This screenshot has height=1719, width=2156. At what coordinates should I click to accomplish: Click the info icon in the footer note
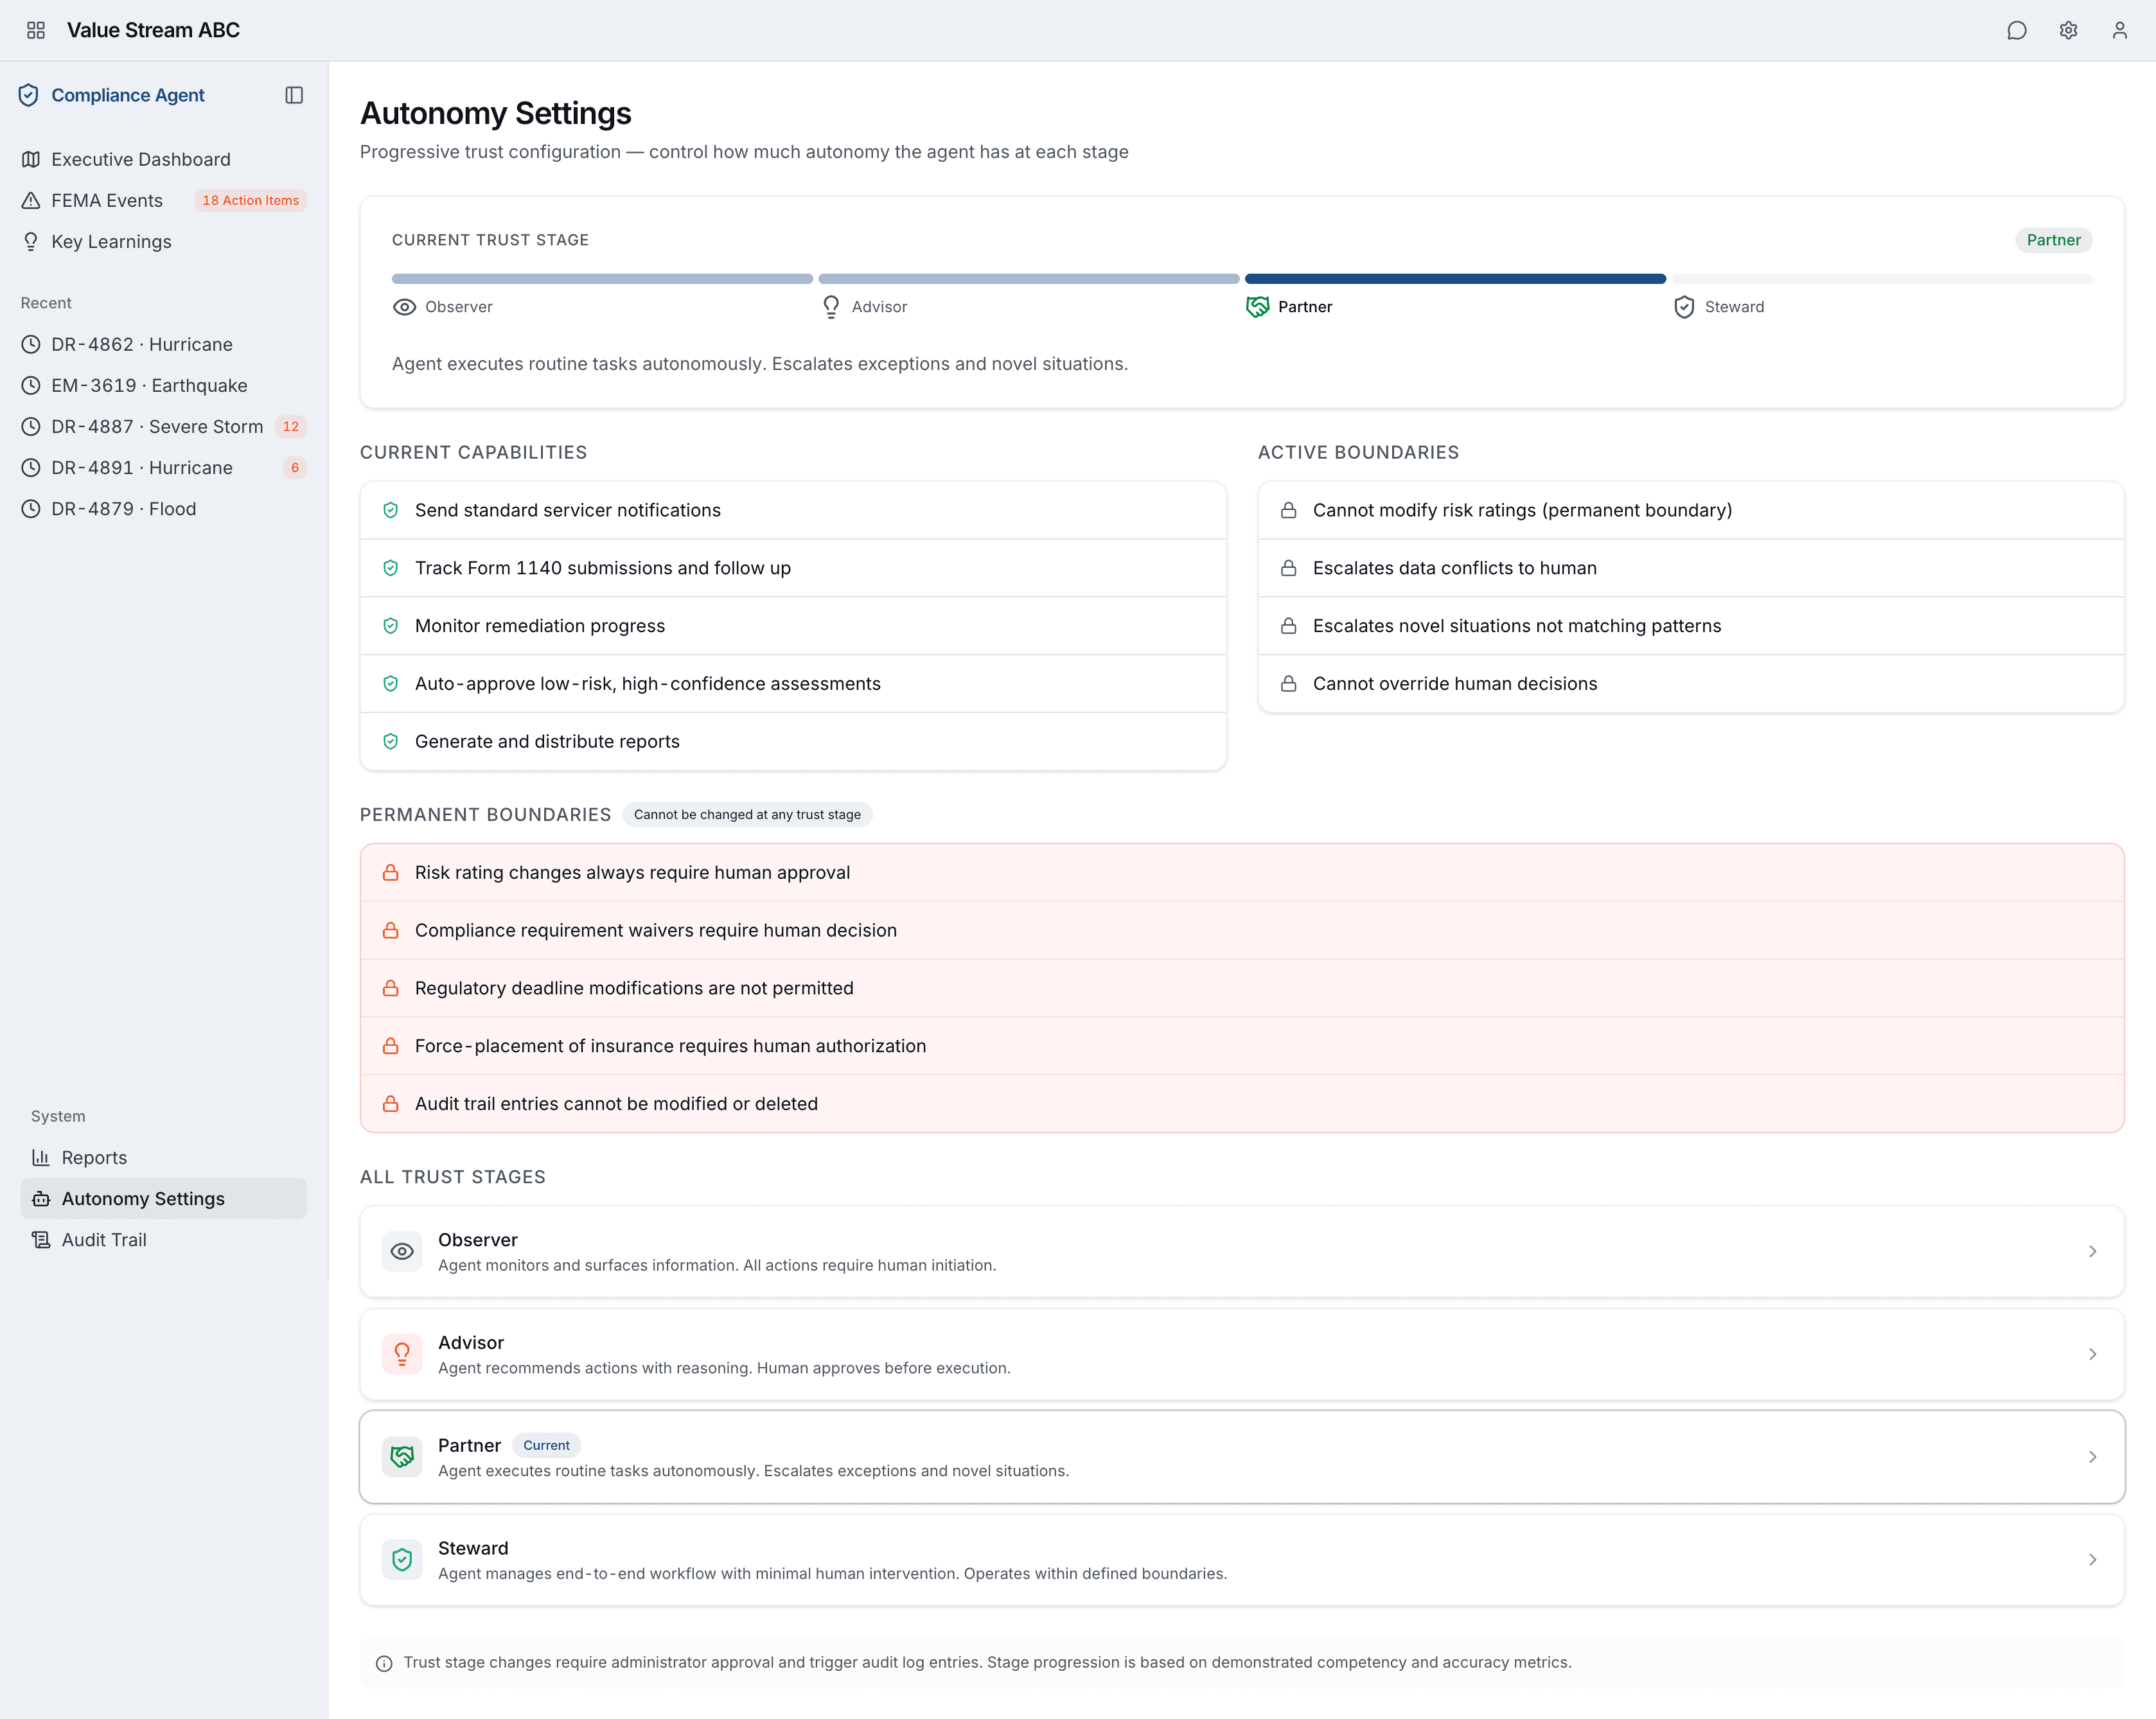pos(384,1664)
